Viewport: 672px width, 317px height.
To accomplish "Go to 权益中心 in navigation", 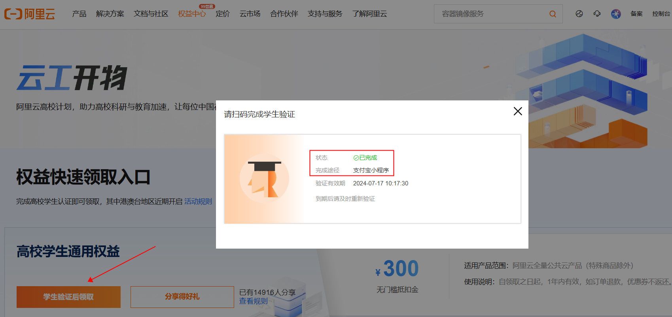I will point(192,14).
